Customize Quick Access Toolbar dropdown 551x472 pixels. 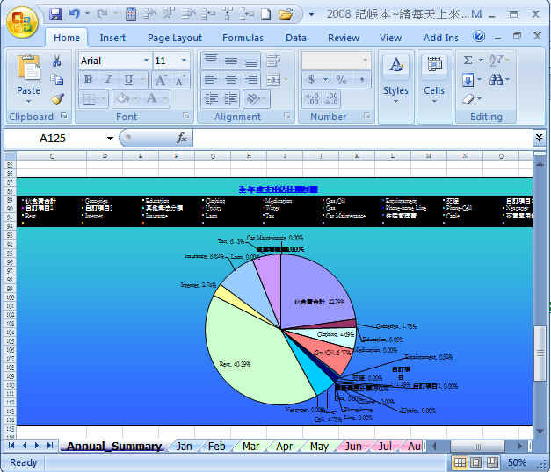click(311, 14)
